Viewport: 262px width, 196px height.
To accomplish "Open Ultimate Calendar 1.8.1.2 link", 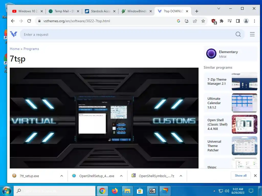I will coord(214,103).
